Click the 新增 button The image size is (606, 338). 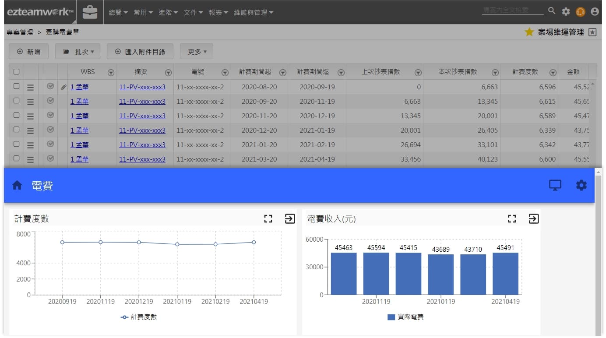(x=29, y=52)
